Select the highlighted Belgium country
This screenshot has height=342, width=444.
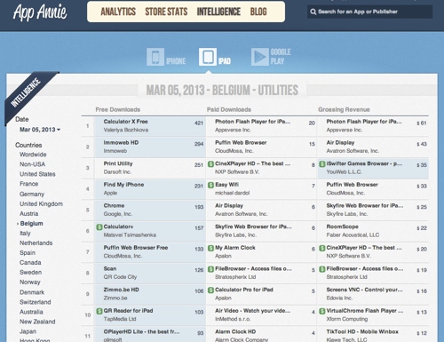(31, 224)
